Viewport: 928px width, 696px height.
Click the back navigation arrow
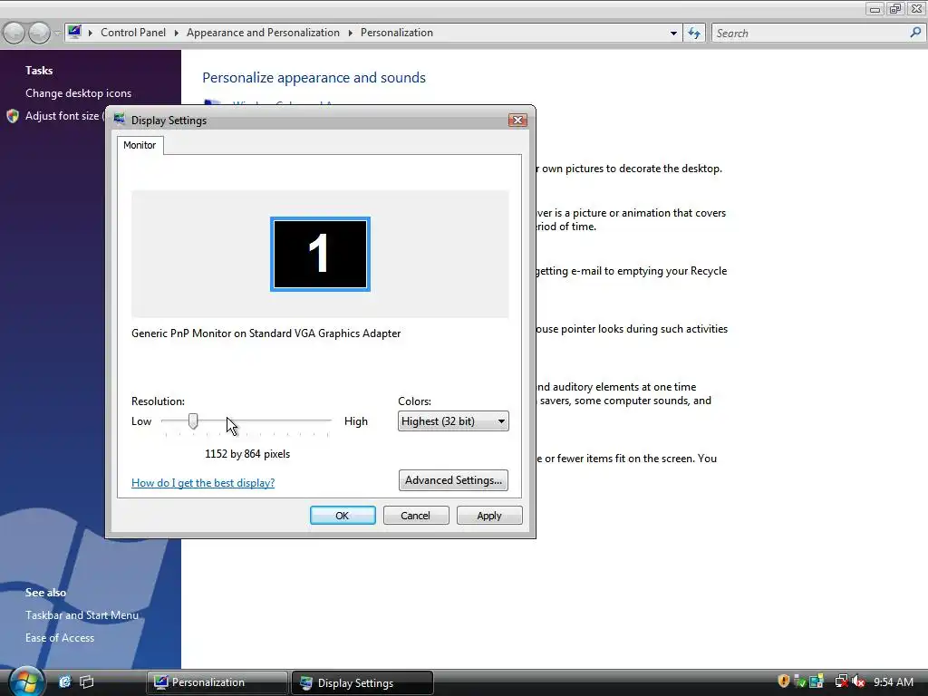pyautogui.click(x=14, y=33)
